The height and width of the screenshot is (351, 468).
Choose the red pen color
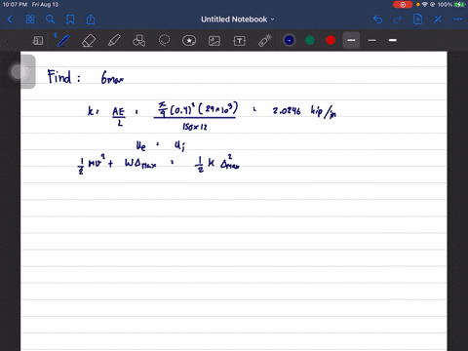[x=331, y=40]
